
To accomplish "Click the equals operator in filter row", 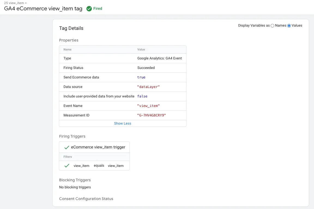I will point(99,166).
